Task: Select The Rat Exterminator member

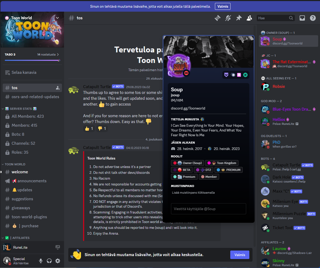Action: 289,64
